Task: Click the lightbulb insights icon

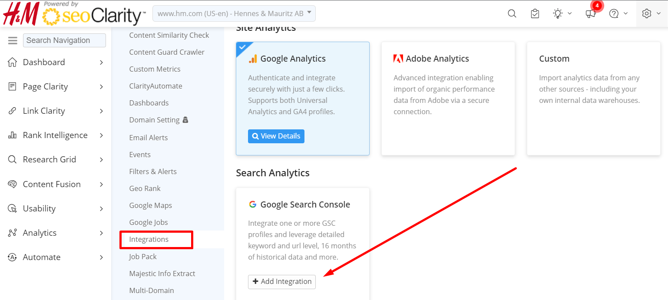Action: [558, 13]
